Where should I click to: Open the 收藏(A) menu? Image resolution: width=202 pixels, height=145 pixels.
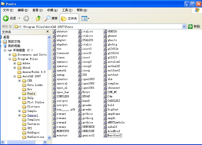click(52, 10)
